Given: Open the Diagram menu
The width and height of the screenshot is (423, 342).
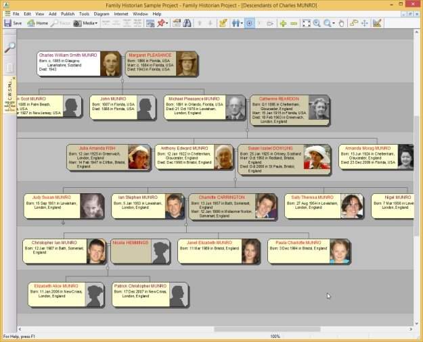Looking at the screenshot, I should pos(102,14).
